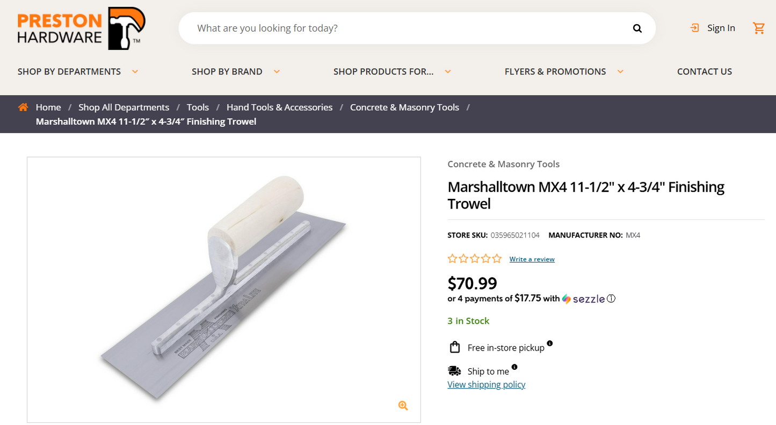Click the Preston Hardware logo

(x=79, y=27)
